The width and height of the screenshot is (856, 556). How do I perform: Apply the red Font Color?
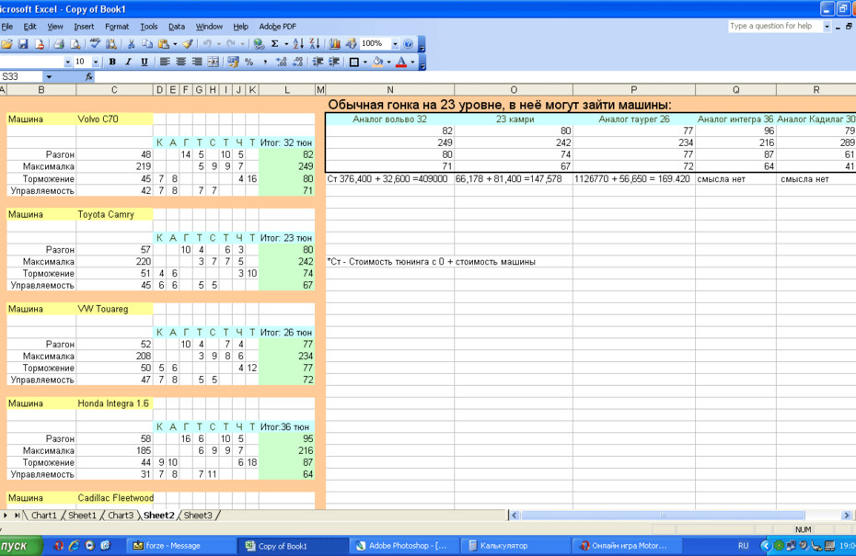coord(401,62)
